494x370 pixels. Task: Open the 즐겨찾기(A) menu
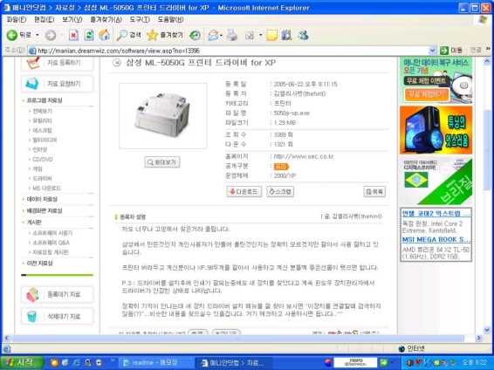(106, 19)
